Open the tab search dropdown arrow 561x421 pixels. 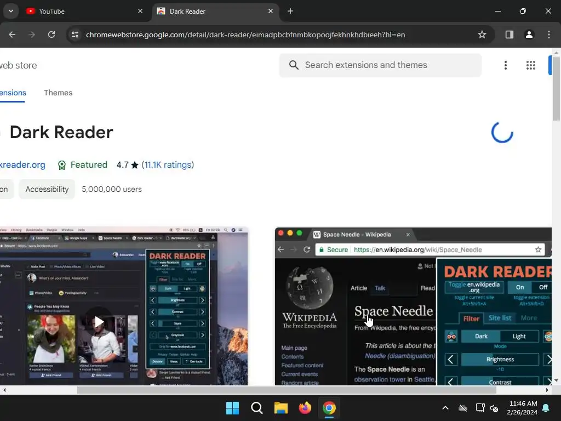(x=11, y=11)
